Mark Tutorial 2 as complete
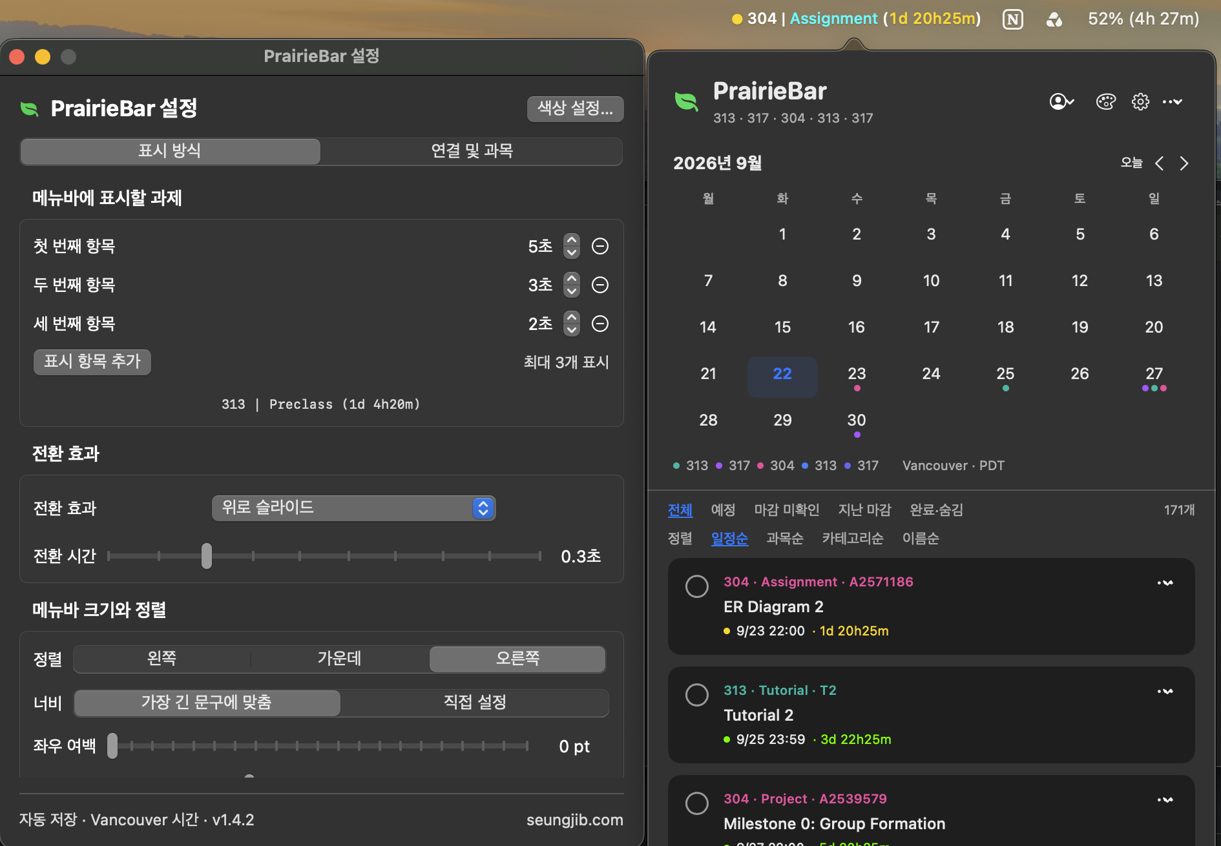Image resolution: width=1221 pixels, height=846 pixels. pos(696,695)
